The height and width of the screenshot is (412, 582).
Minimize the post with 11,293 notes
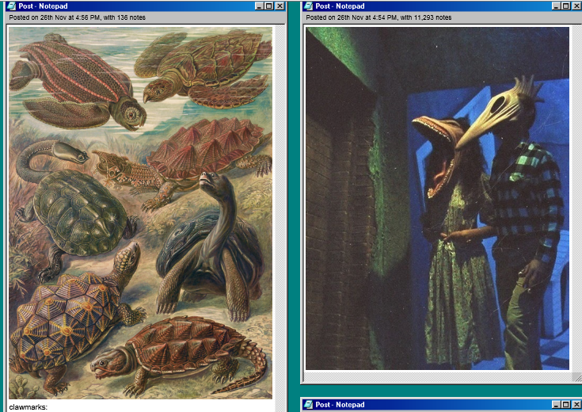pos(556,6)
